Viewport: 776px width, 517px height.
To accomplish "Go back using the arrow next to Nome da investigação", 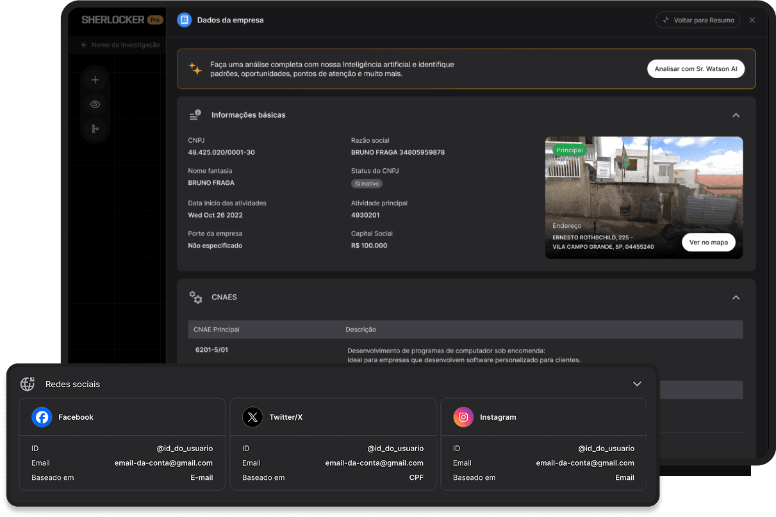I will 84,45.
